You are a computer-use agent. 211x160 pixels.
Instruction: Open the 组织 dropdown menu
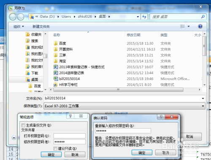tap(19, 26)
